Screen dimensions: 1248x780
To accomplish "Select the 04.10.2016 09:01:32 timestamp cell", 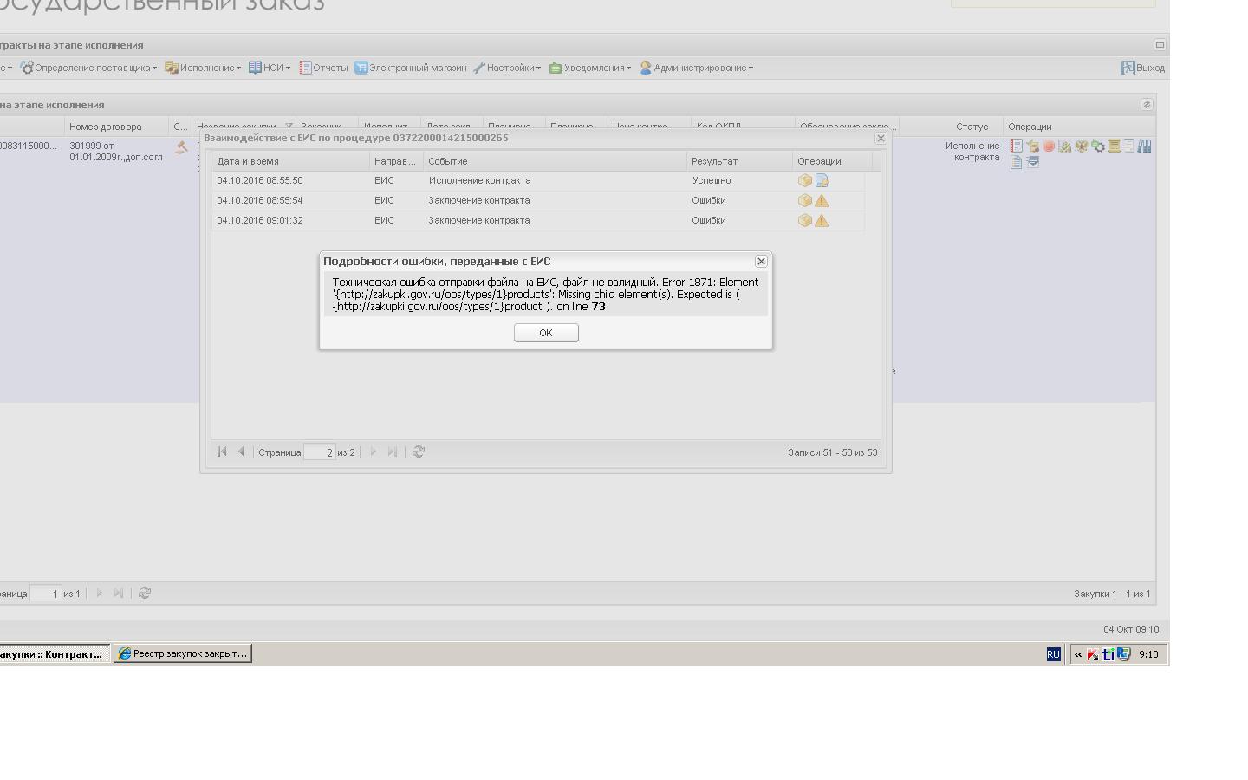I will (260, 220).
